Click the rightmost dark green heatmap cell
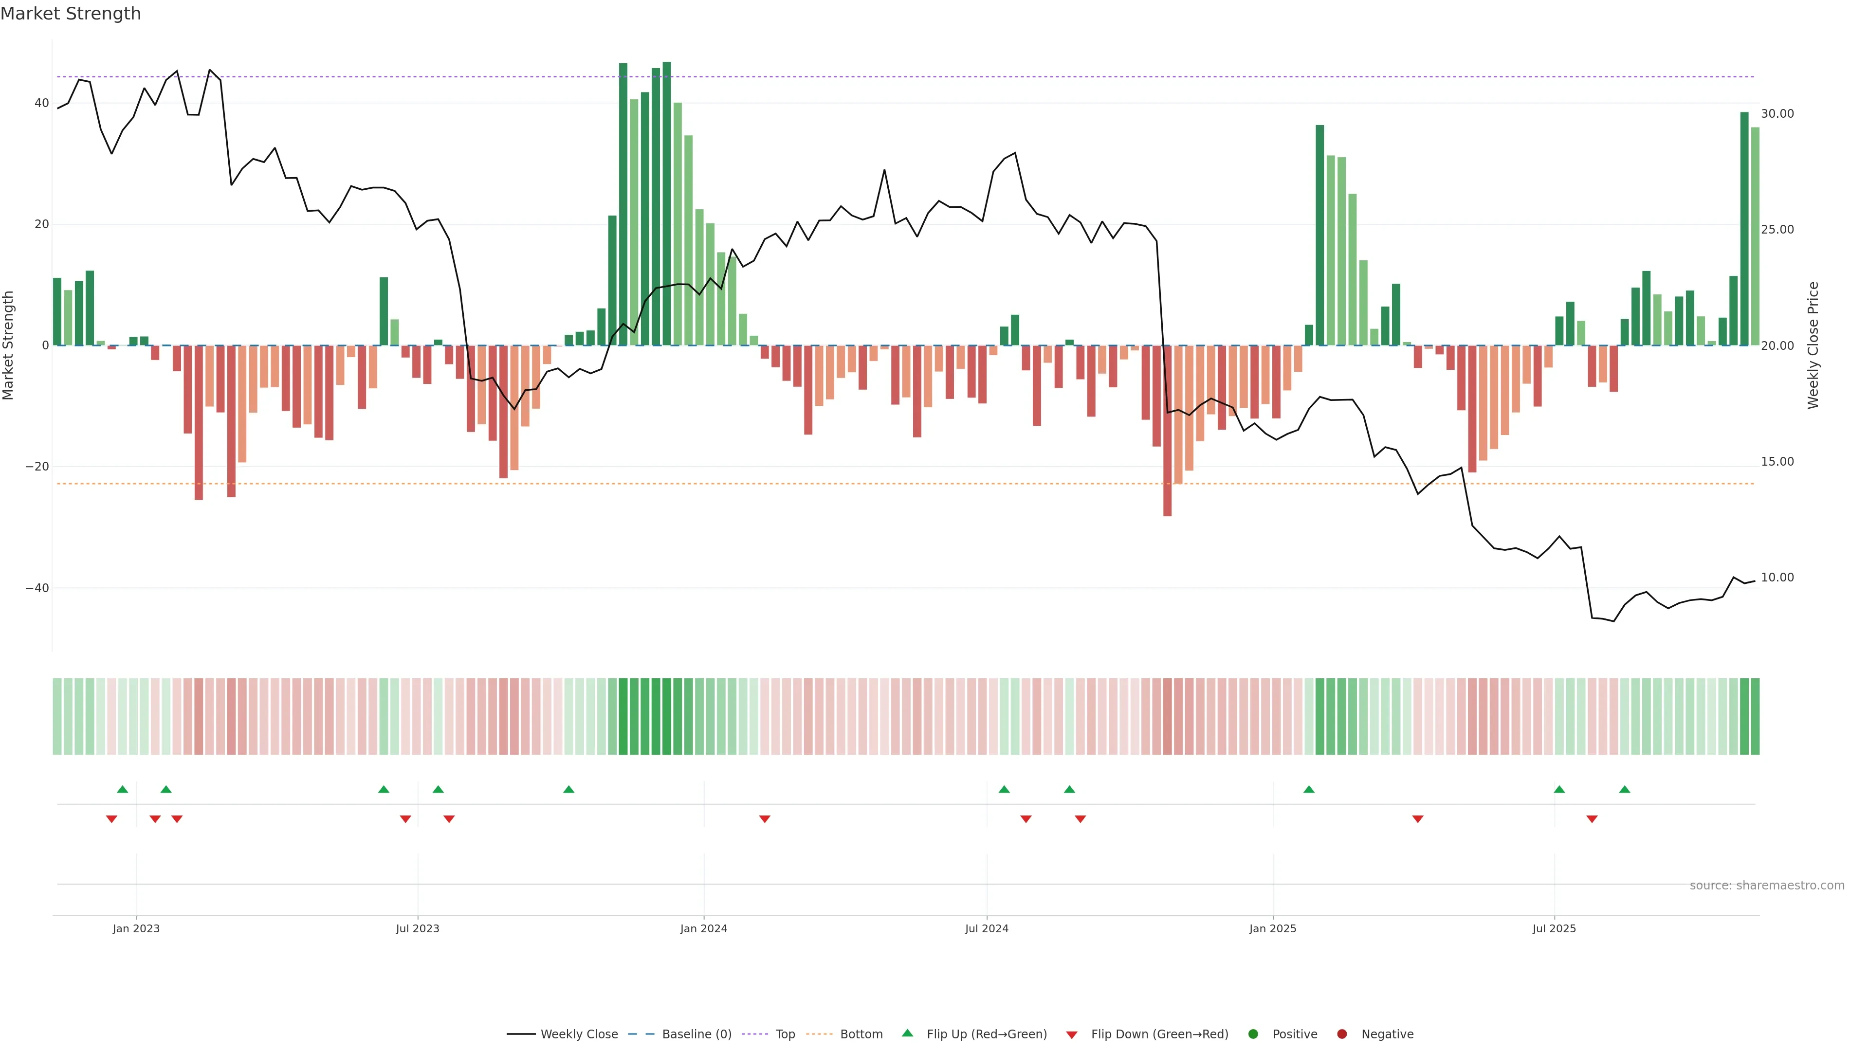 1755,717
